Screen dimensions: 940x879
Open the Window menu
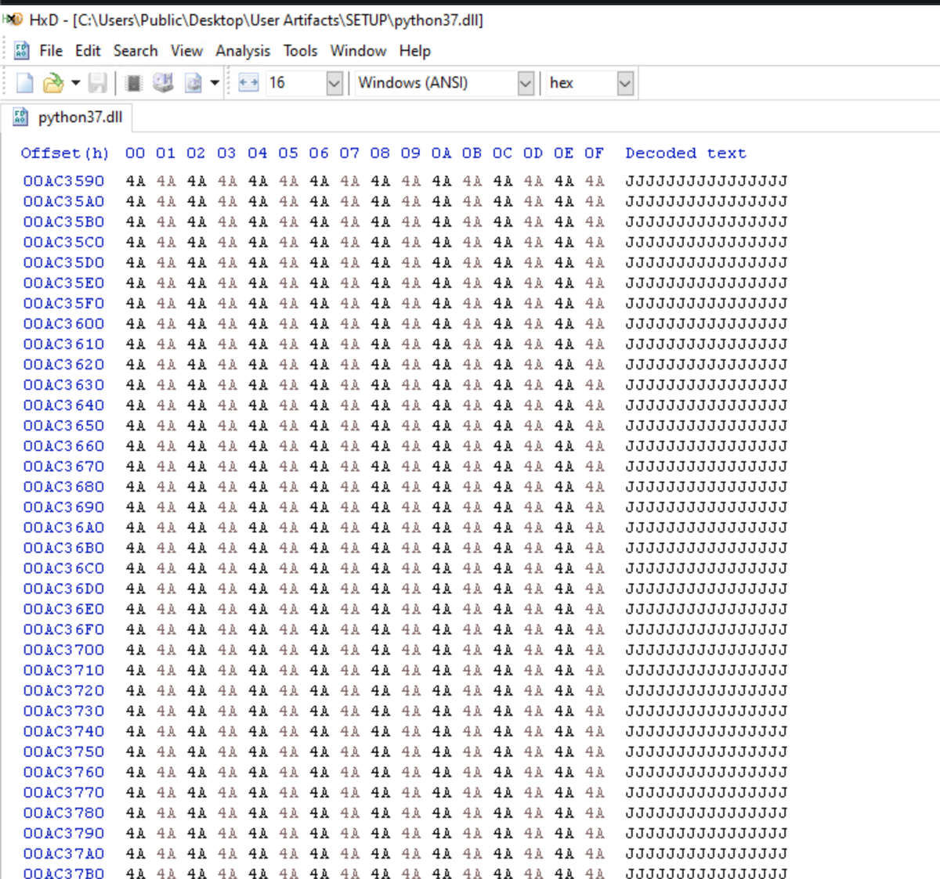(358, 51)
